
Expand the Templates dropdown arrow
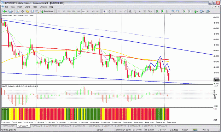pos(210,11)
